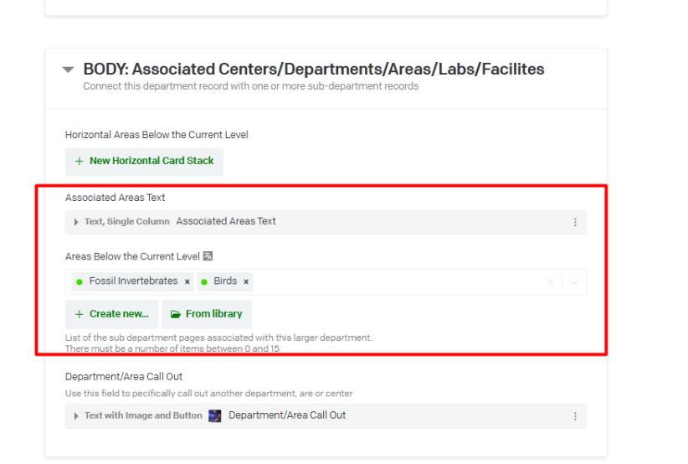Expand the Associated Areas Text paragraph
Image resolution: width=688 pixels, height=464 pixels.
tap(76, 222)
